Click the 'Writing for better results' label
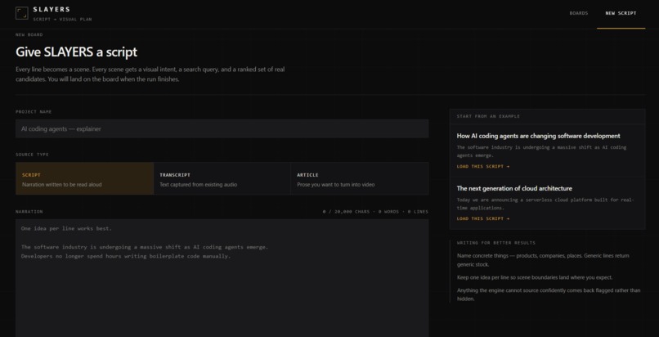The height and width of the screenshot is (337, 659). [496, 242]
